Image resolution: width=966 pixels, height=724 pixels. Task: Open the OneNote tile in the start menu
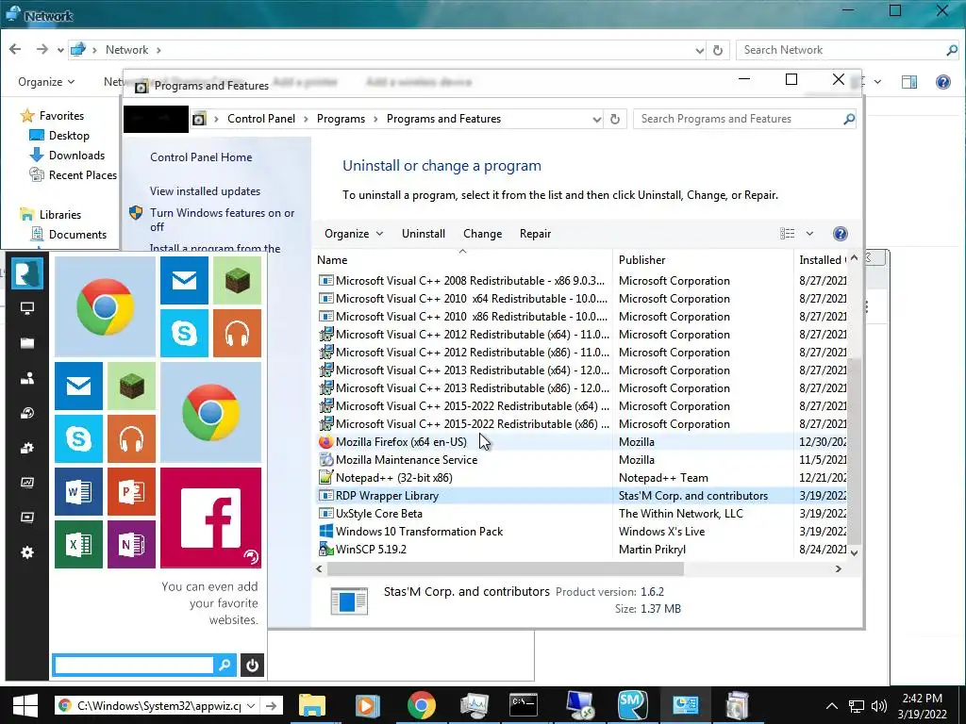131,544
